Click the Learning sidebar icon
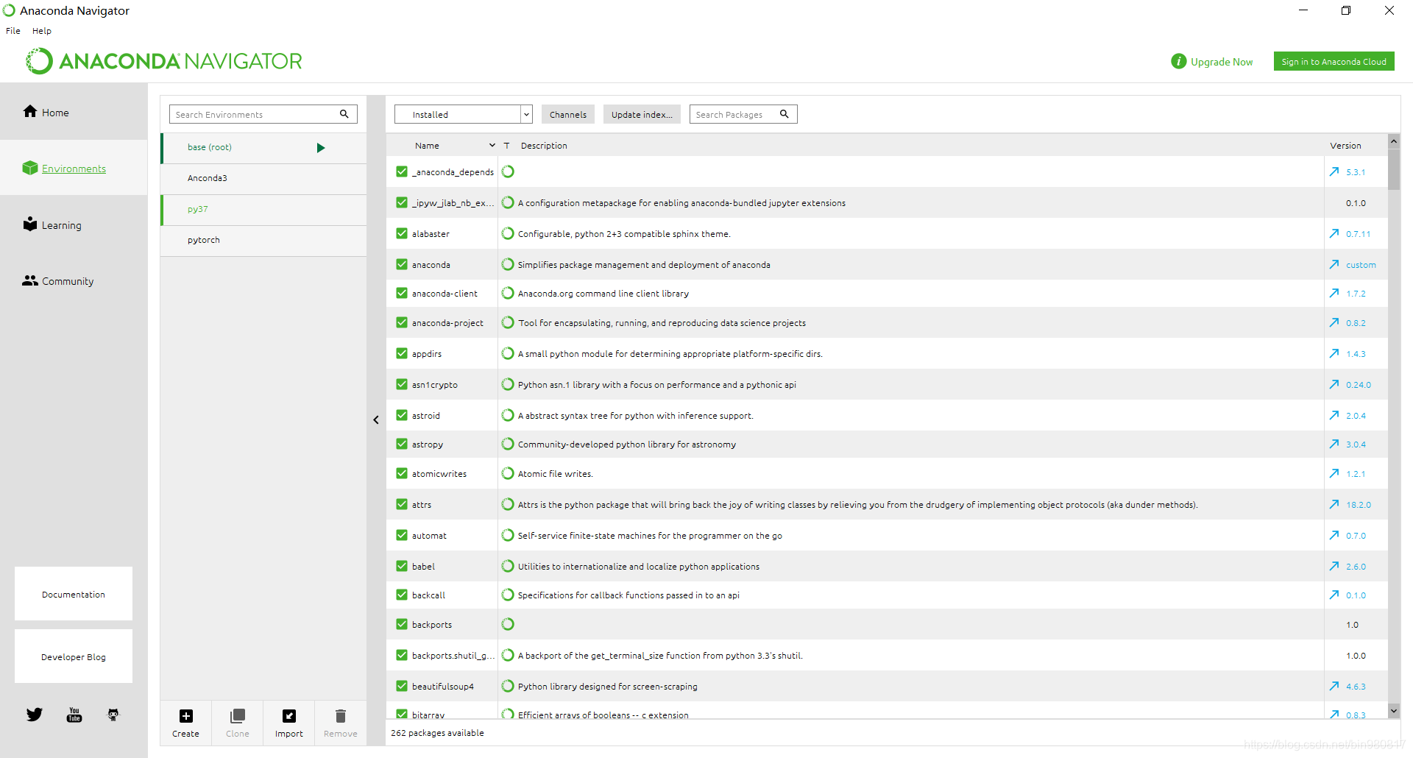This screenshot has width=1413, height=758. pyautogui.click(x=30, y=224)
